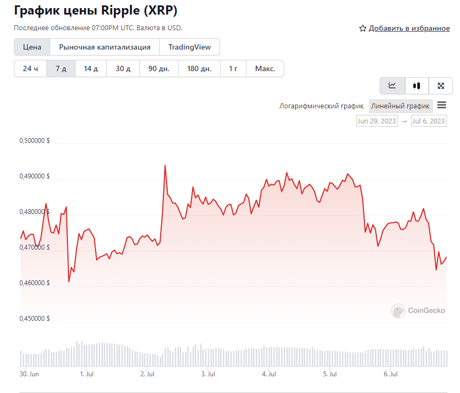
Task: Switch to Рыночная капитализация tab
Action: pos(105,47)
